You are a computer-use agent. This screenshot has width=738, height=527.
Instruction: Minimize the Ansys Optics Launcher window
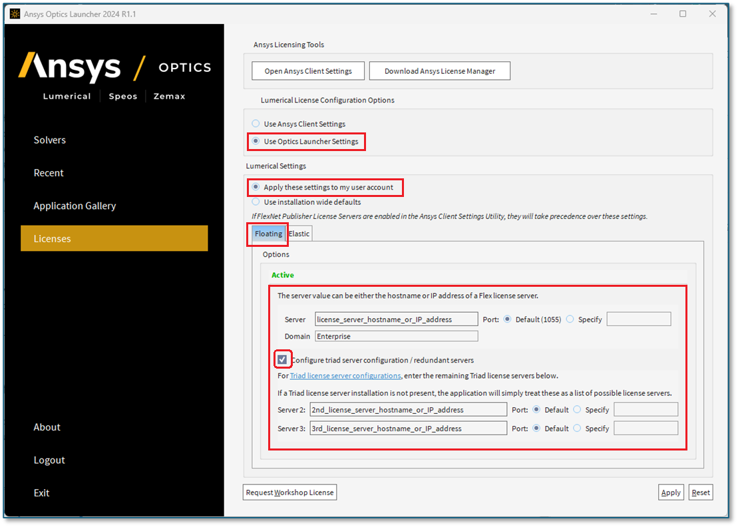(653, 14)
